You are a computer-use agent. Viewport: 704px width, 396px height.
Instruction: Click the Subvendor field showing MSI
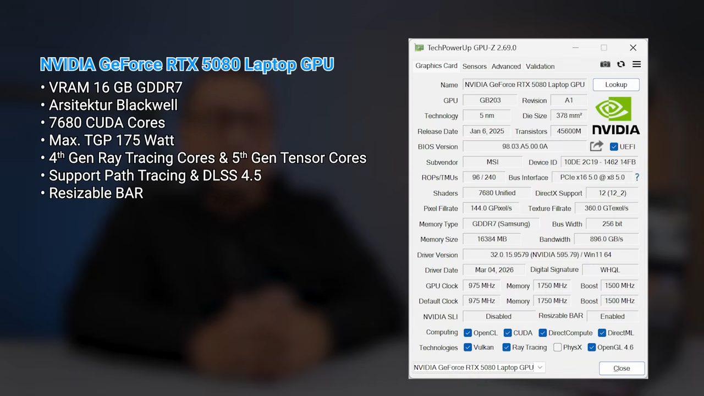[492, 162]
